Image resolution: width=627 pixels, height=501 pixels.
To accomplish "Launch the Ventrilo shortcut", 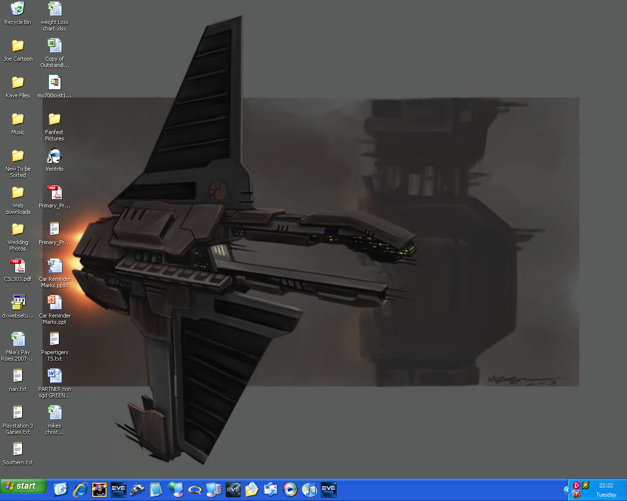I will coord(54,160).
